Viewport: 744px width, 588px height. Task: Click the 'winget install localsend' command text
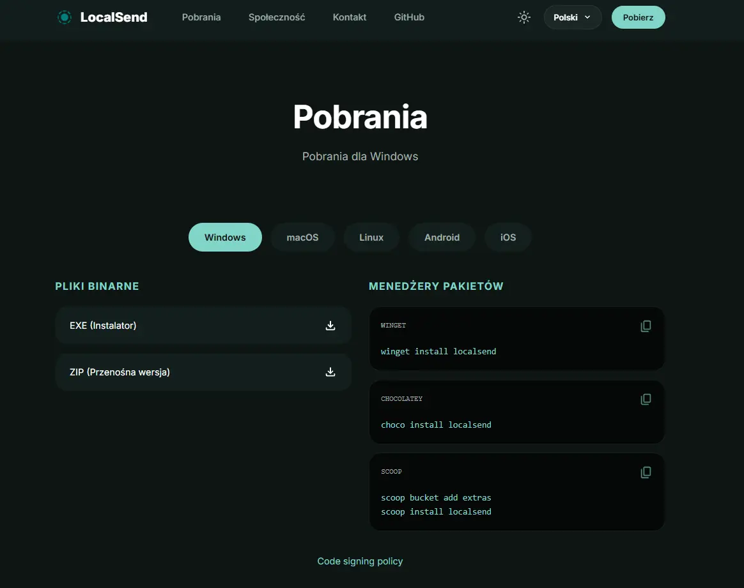tap(438, 352)
